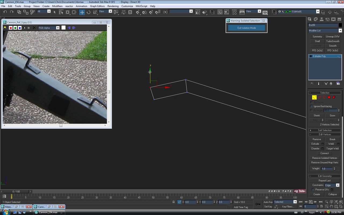
Task: Toggle the Selection Lock padlock icon
Action: (174, 202)
